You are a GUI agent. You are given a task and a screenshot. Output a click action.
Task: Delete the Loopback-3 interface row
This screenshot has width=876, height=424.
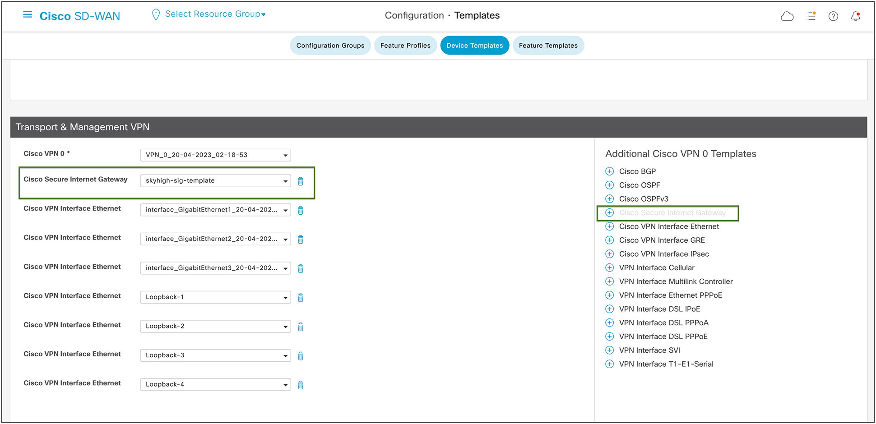(301, 356)
